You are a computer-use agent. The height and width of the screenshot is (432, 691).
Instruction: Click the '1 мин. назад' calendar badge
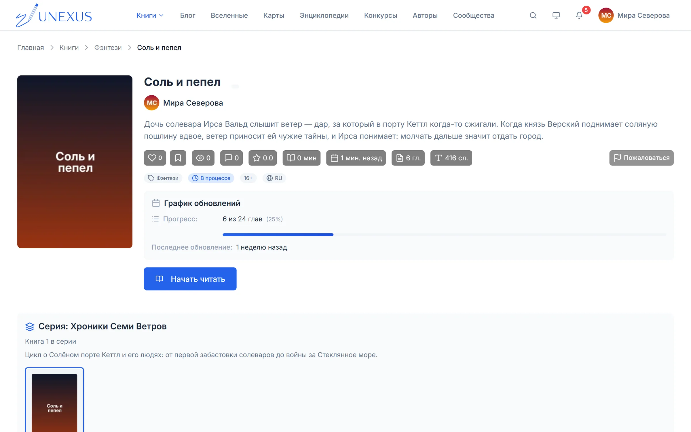(356, 158)
